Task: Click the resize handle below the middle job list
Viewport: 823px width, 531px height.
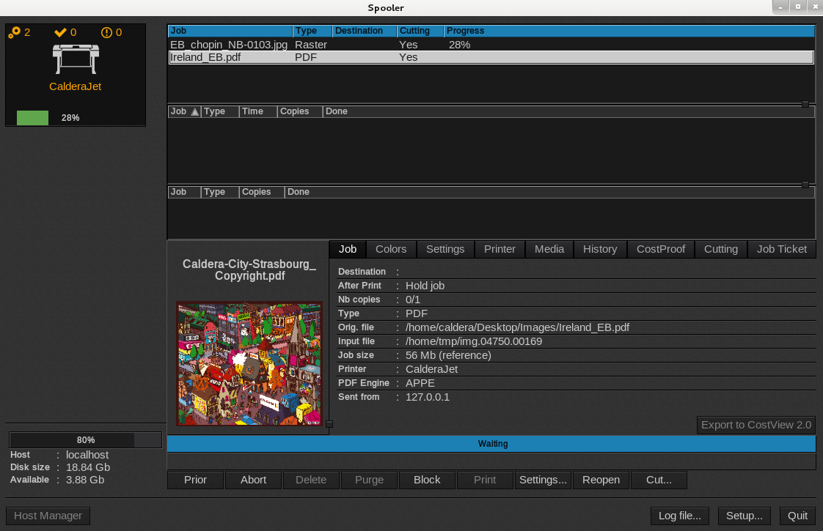Action: [805, 185]
